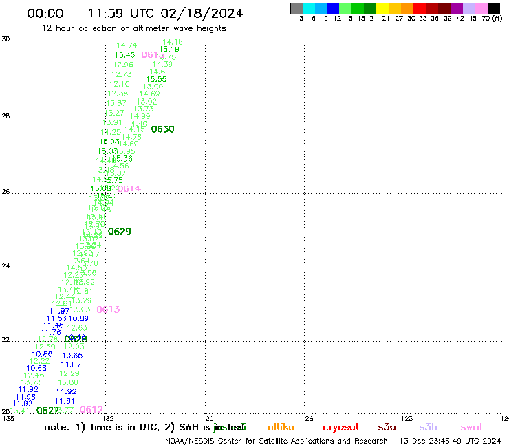The height and width of the screenshot is (447, 509).
Task: Click the 13.02 wave height value
Action: coord(147,102)
